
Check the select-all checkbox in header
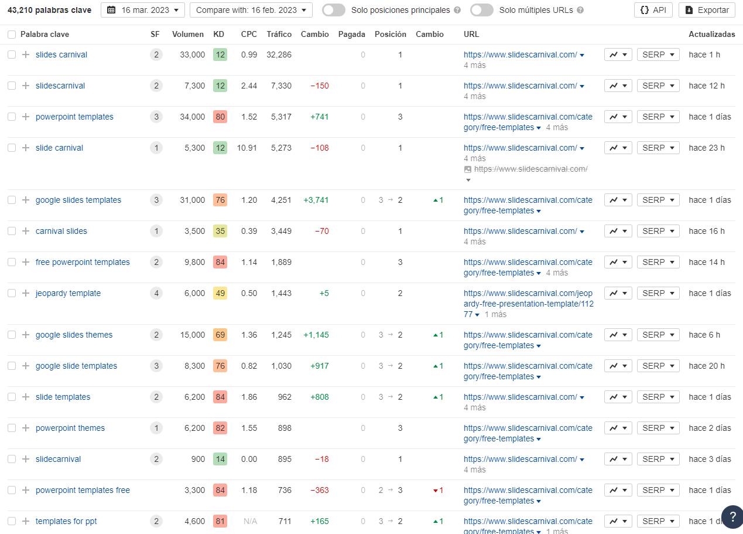[12, 35]
